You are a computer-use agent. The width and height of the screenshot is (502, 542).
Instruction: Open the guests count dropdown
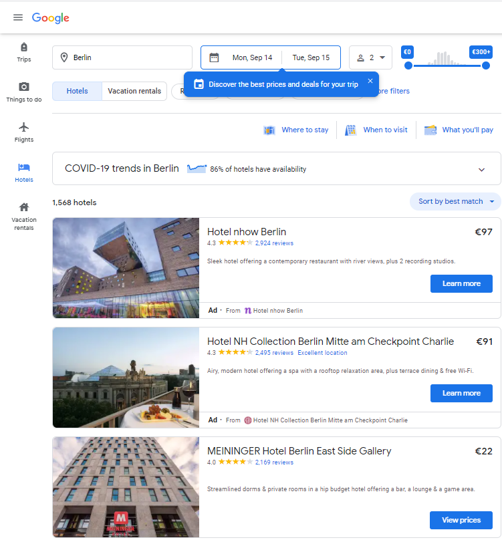pyautogui.click(x=370, y=57)
